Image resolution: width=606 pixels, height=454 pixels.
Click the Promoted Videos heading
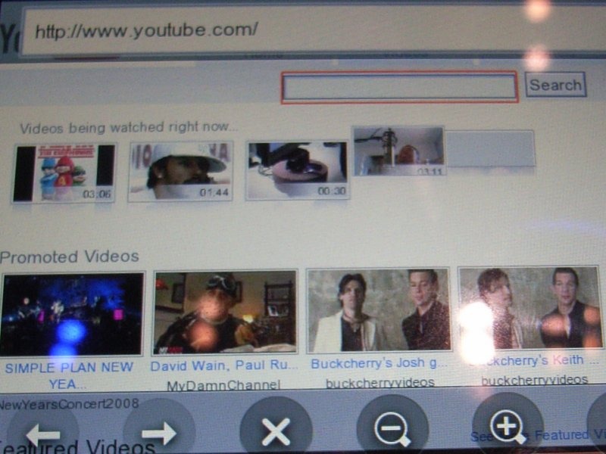point(70,257)
